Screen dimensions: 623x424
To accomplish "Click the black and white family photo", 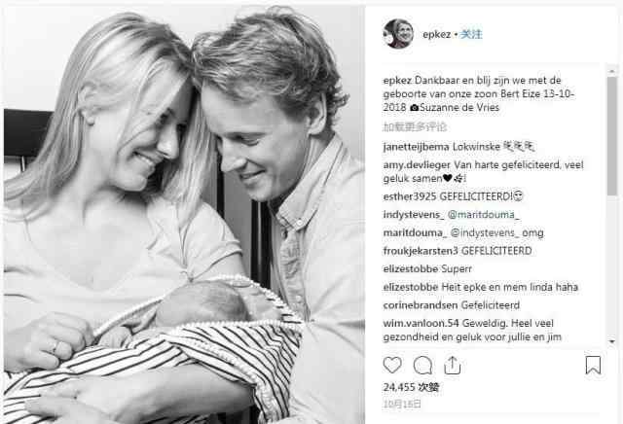I will [x=184, y=214].
